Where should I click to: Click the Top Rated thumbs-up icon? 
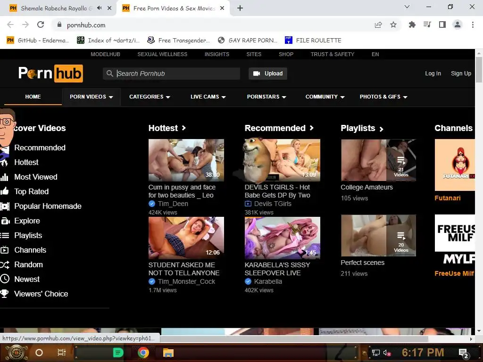coord(4,191)
